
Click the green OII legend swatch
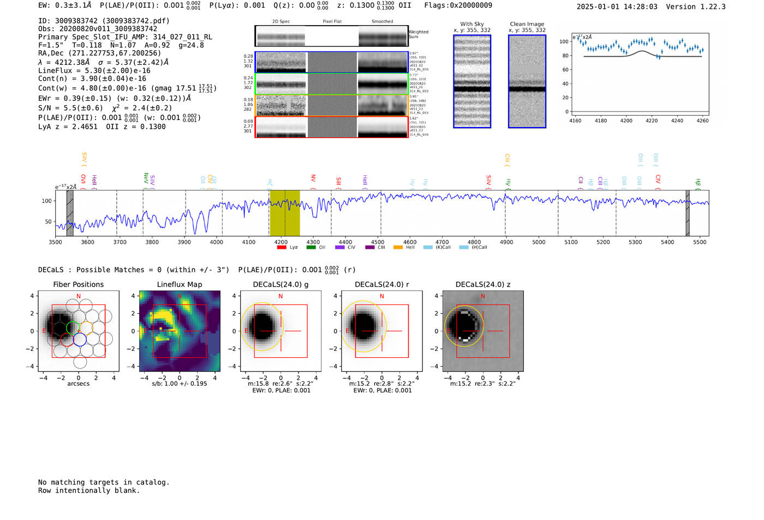311,247
